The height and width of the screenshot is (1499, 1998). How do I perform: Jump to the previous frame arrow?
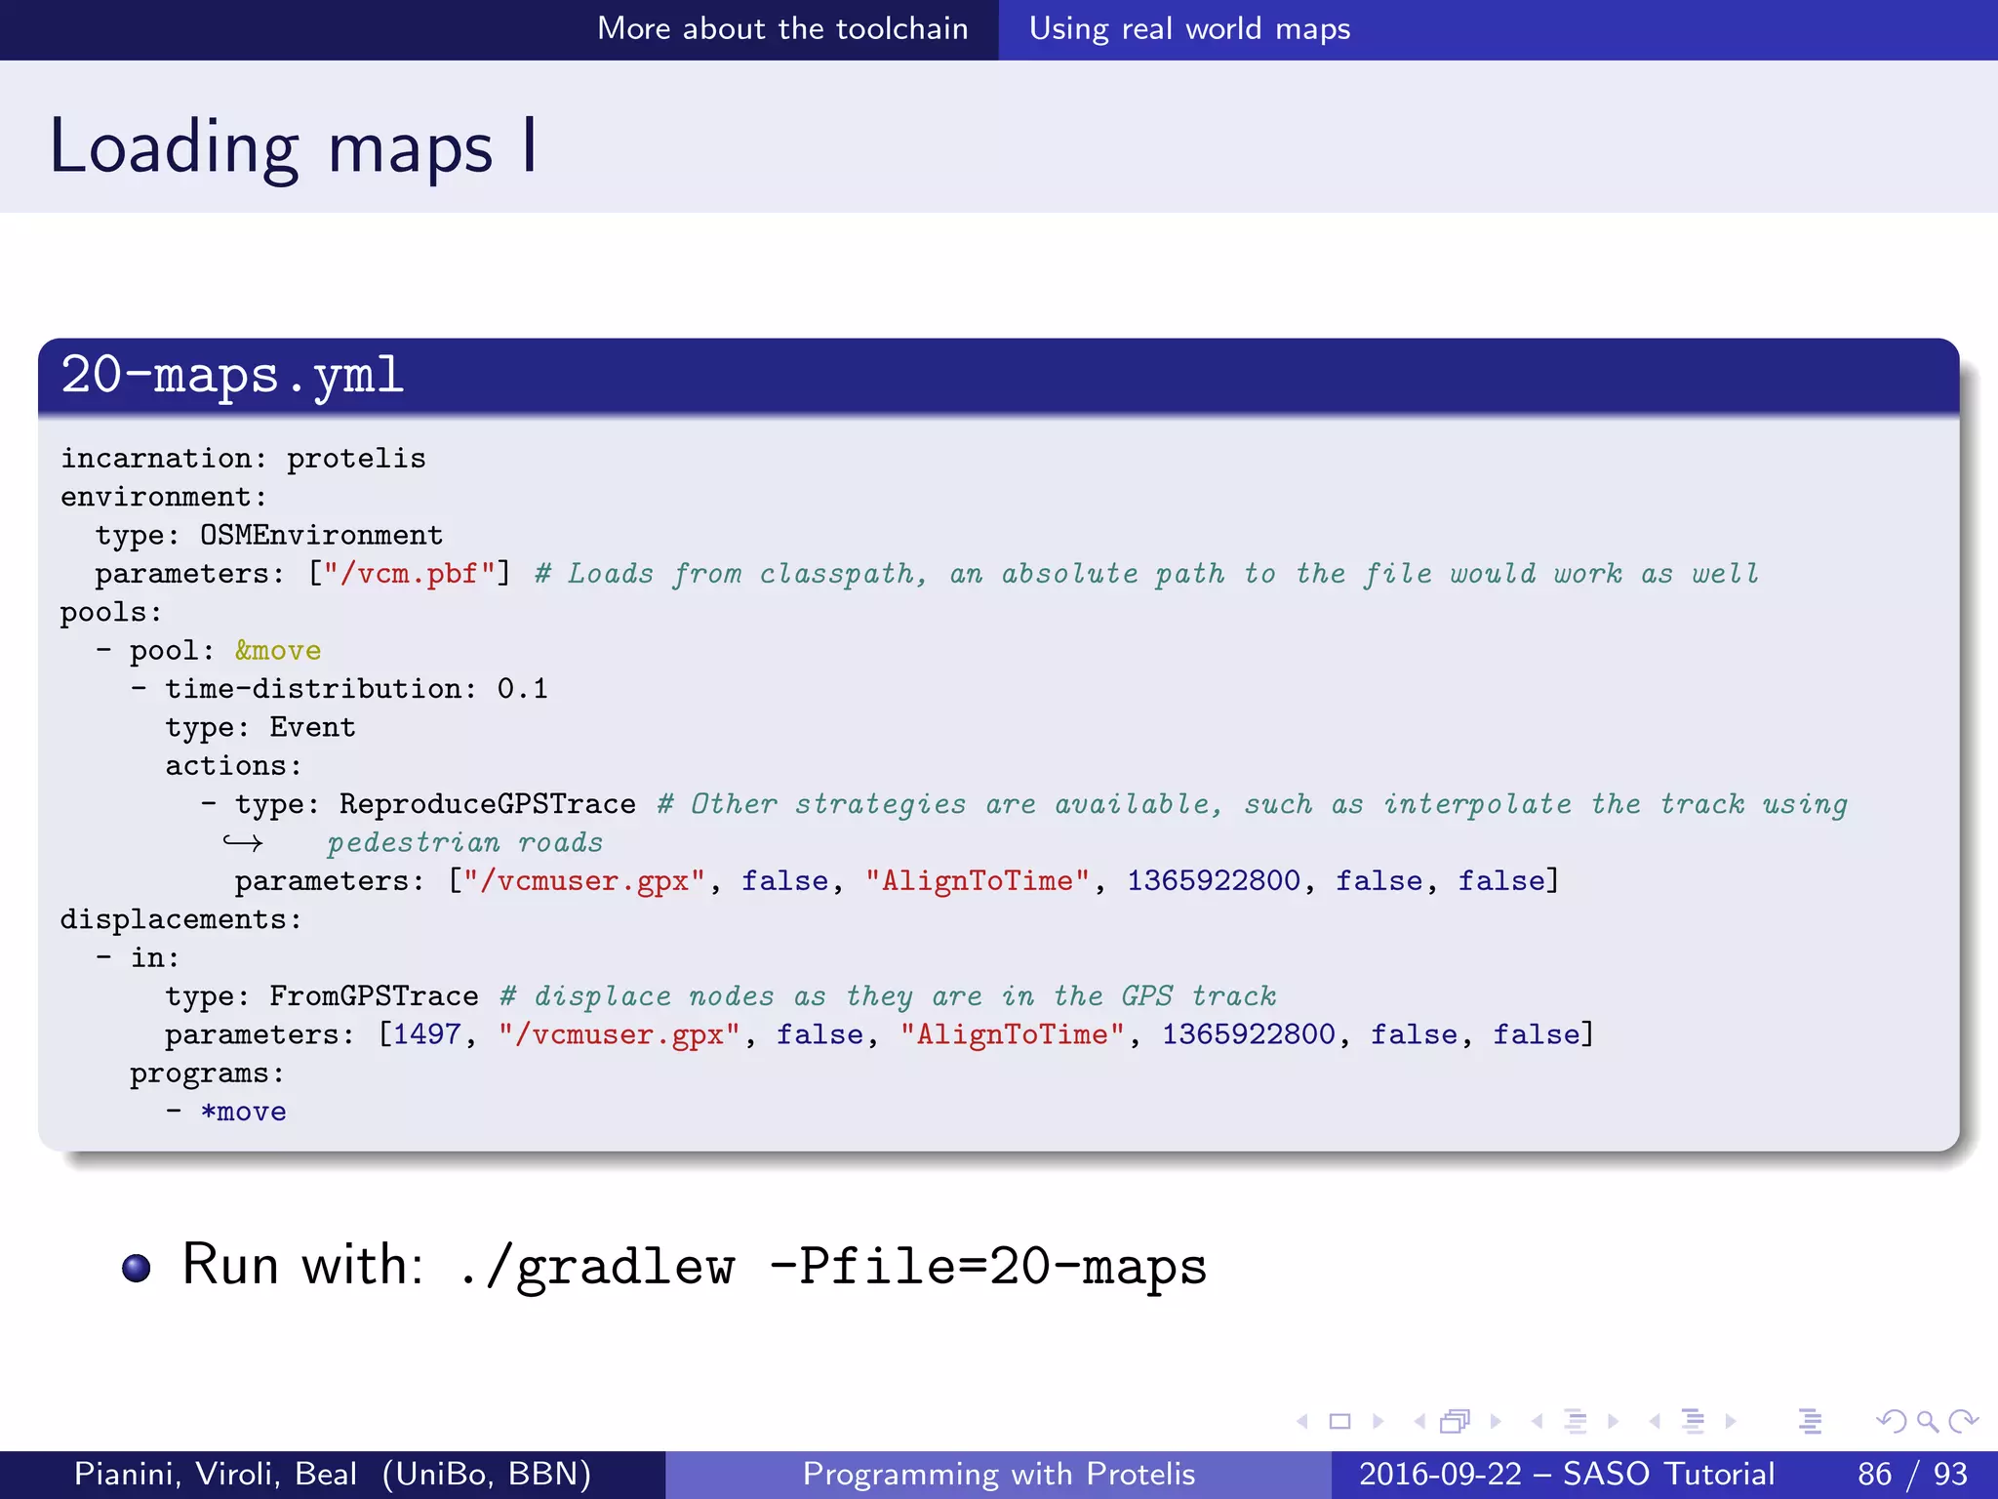click(1419, 1422)
